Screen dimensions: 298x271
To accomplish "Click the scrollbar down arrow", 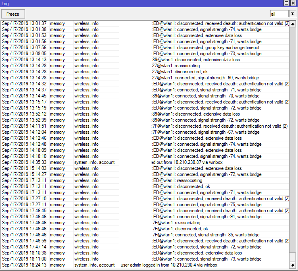I will (293, 265).
